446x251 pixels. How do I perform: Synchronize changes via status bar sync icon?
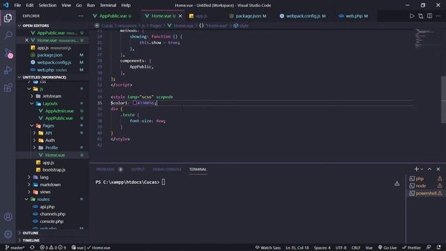32,248
